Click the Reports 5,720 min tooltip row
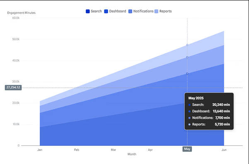 click(209, 124)
